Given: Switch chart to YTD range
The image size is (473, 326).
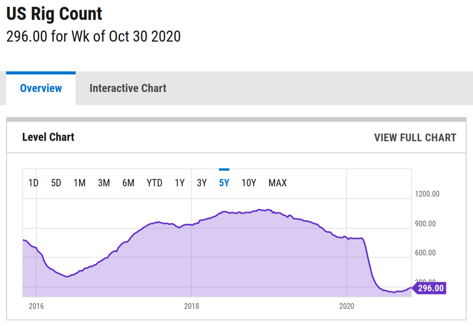Looking at the screenshot, I should (x=154, y=183).
